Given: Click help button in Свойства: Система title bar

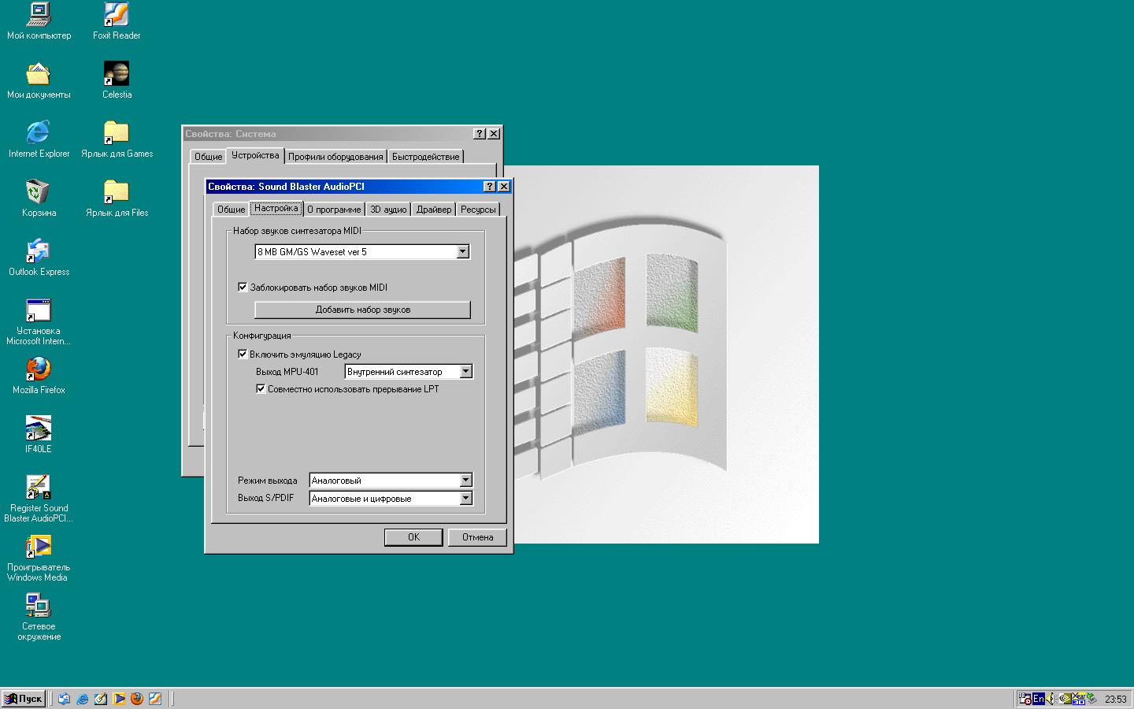Looking at the screenshot, I should pyautogui.click(x=480, y=134).
